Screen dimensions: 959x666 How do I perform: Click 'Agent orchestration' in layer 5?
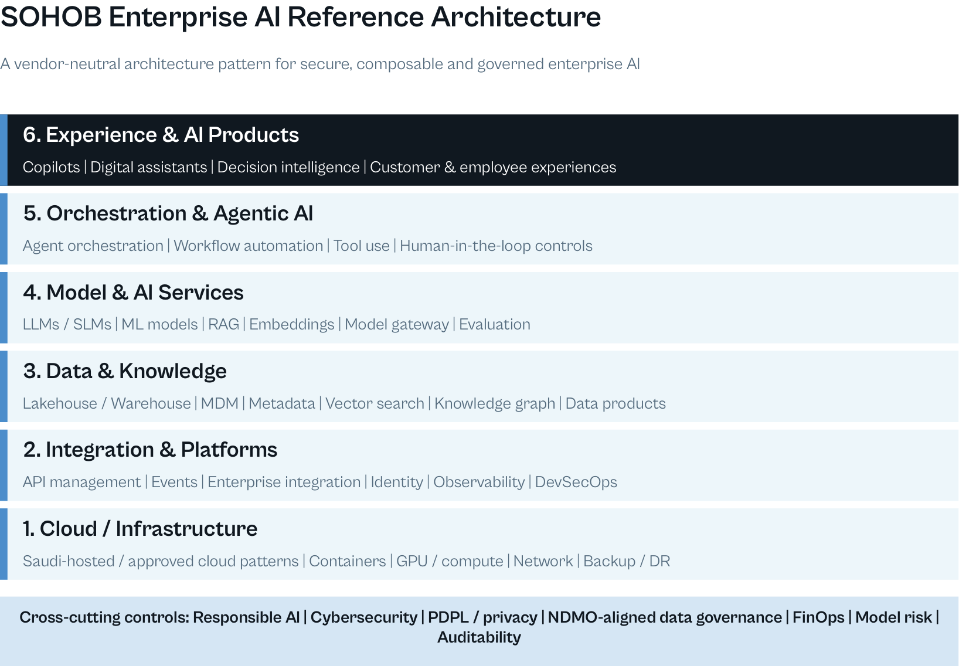[93, 246]
